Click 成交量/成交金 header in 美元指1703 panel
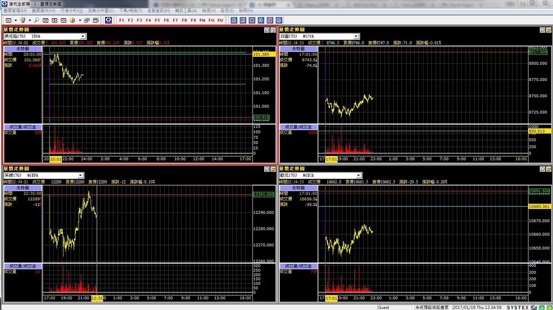553x310 pixels. pyautogui.click(x=23, y=127)
